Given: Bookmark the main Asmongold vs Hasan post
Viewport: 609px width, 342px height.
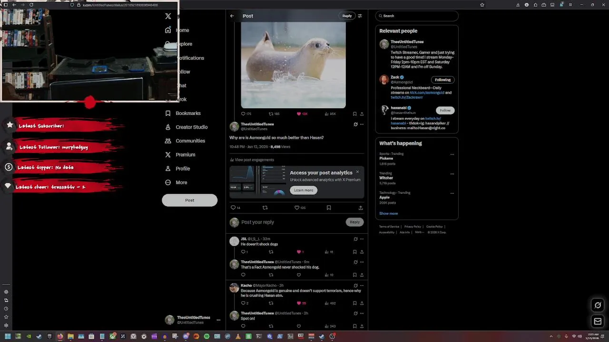Looking at the screenshot, I should (329, 208).
